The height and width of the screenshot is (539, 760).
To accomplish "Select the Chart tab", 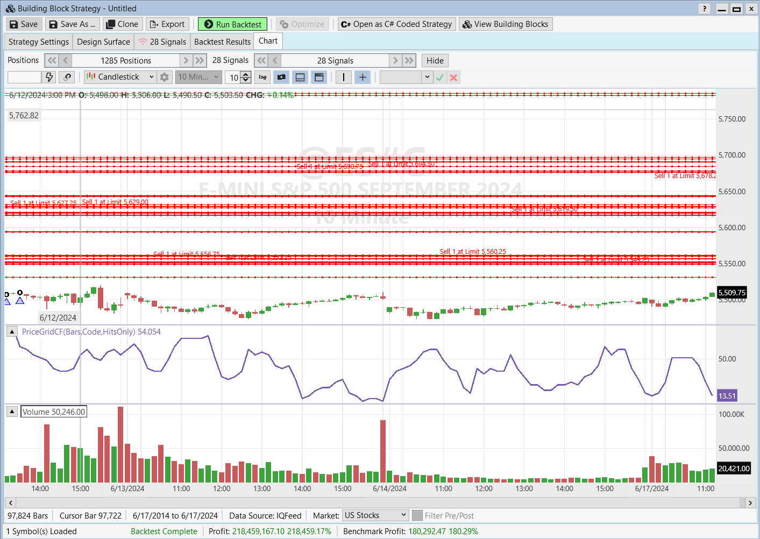I will tap(268, 41).
